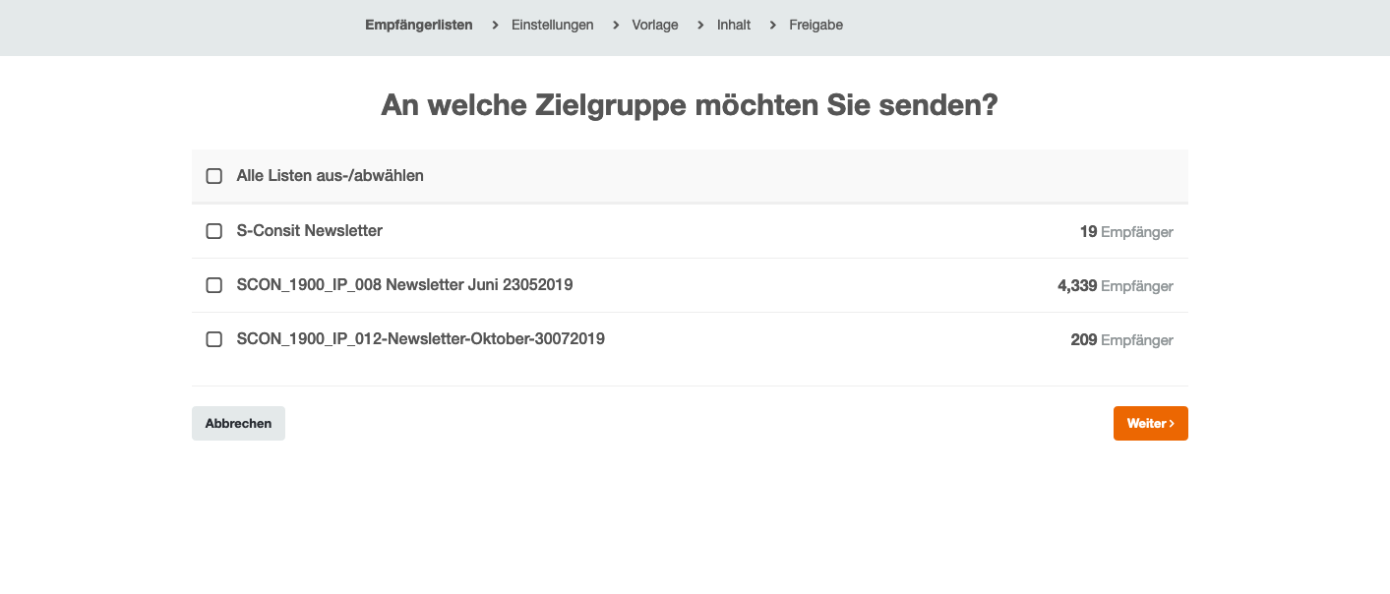1390x594 pixels.
Task: Click the 'SCON_1900_IP_012-Newsletter-Oktober-30072019' label
Action: [420, 339]
